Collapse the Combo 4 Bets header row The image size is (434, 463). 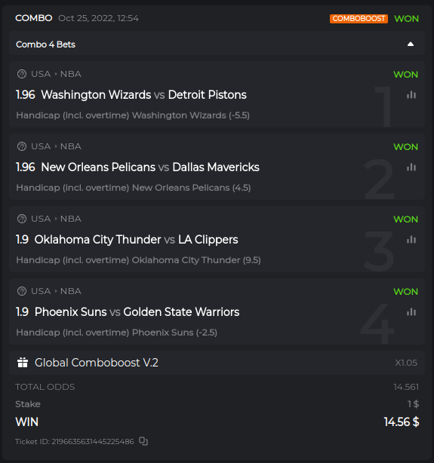(217, 44)
